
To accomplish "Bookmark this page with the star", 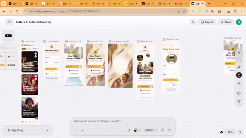I will pyautogui.click(x=184, y=11).
